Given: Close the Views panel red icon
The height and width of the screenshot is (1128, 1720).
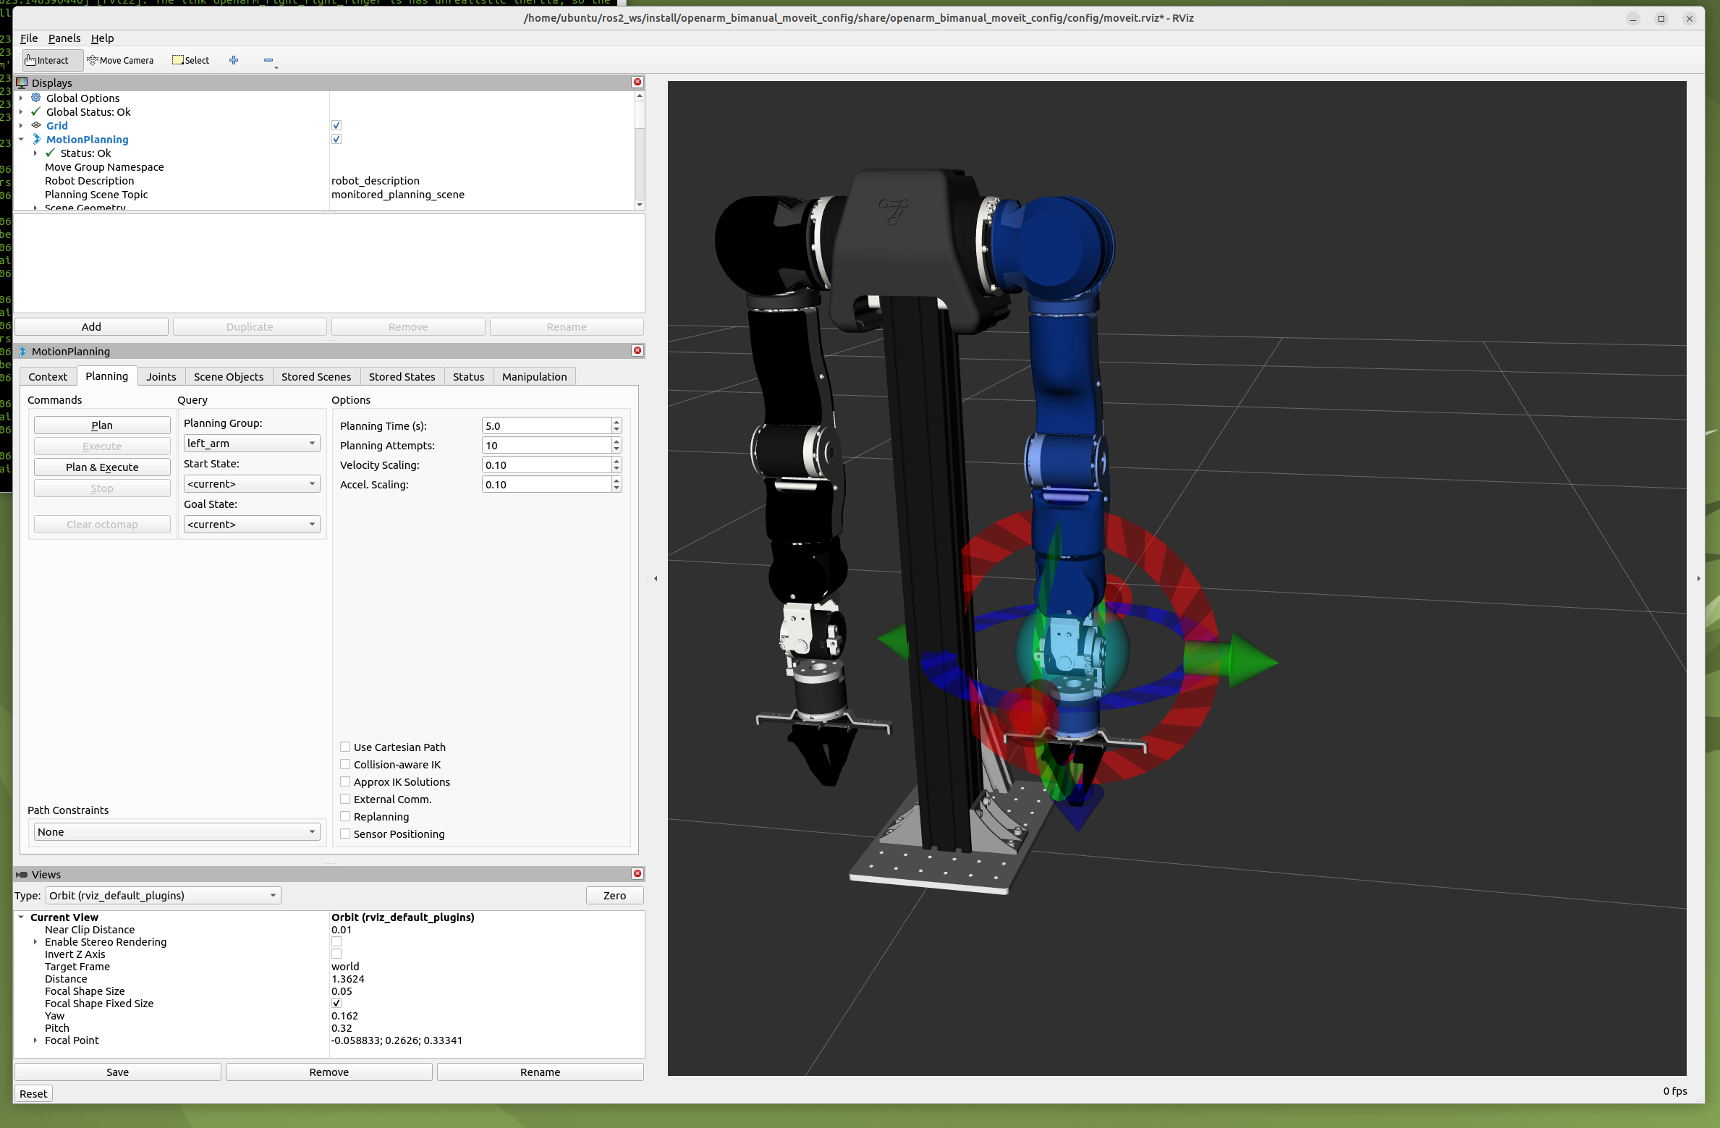Looking at the screenshot, I should [637, 874].
